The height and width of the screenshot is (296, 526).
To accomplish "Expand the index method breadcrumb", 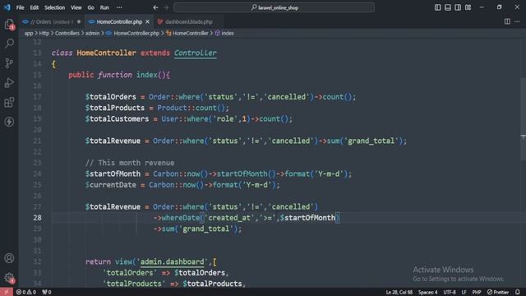I will pos(224,33).
